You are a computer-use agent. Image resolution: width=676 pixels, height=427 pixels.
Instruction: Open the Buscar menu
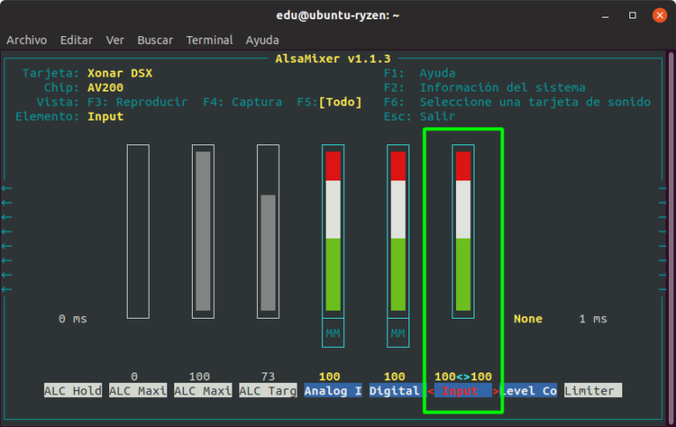[x=155, y=40]
